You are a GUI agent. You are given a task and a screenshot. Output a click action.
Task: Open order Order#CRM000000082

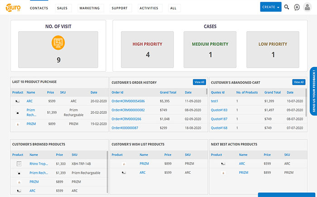(128, 110)
